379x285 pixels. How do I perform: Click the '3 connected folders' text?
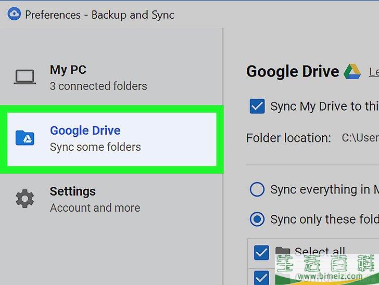tap(98, 86)
